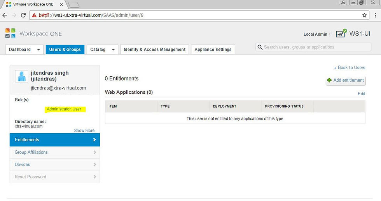Click the jitendras@xtra-virtual.com email text
The width and height of the screenshot is (381, 201).
coord(58,88)
